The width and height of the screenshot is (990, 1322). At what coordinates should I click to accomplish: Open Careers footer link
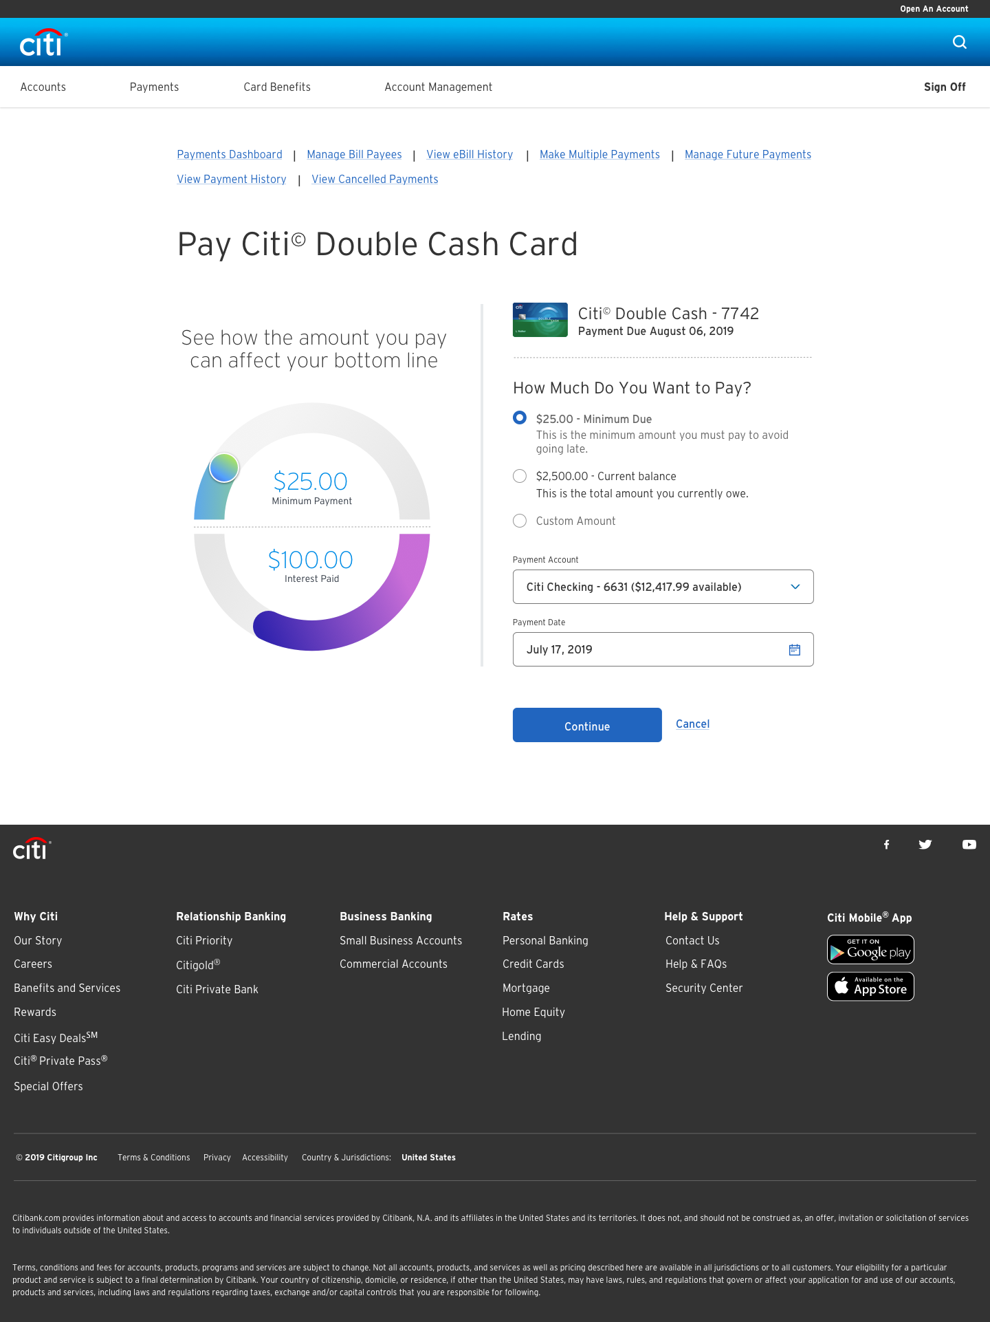tap(33, 964)
